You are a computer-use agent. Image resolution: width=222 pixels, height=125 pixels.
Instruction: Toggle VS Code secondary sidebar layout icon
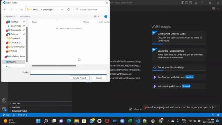click(x=190, y=3)
